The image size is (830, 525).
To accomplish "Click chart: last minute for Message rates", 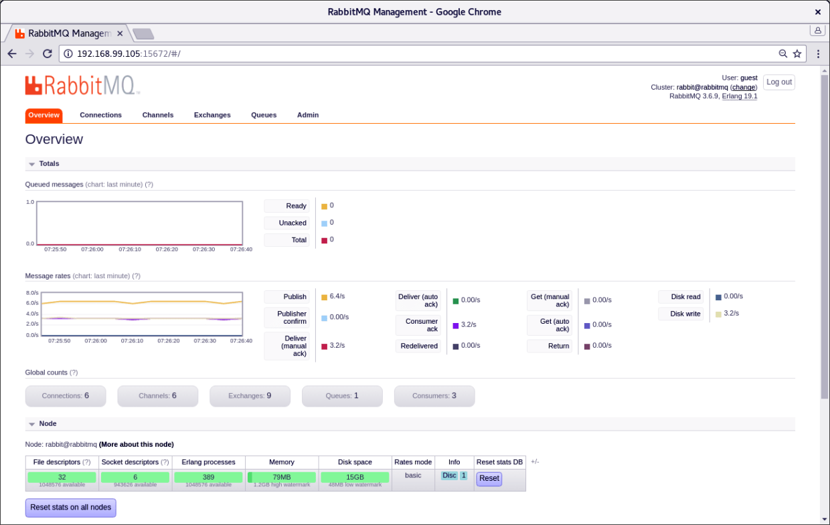I will pos(101,276).
